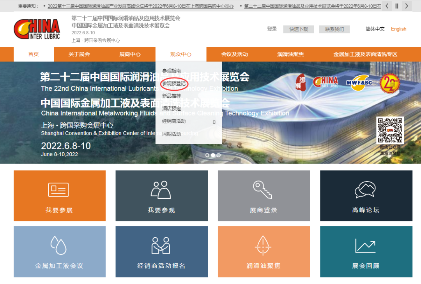421x284 pixels.
Task: Click the 高峰论坛 label text
Action: [366, 210]
